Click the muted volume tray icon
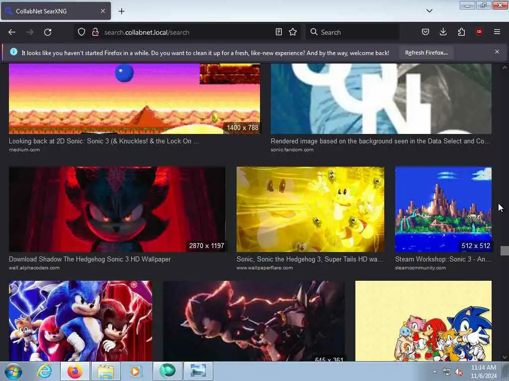Viewport: 509px width, 381px height. [459, 372]
